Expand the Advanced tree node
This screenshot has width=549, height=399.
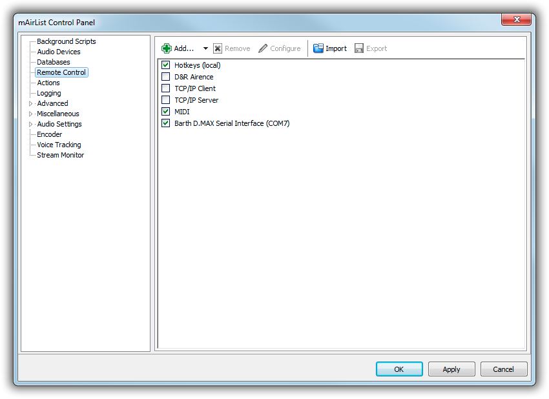coord(30,103)
